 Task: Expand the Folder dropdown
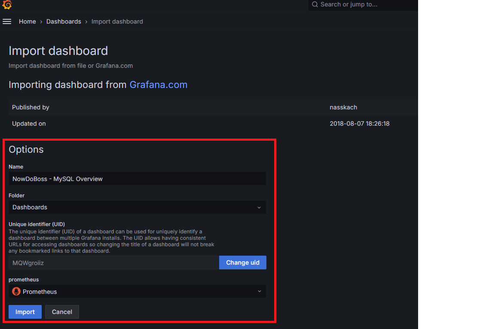click(137, 207)
